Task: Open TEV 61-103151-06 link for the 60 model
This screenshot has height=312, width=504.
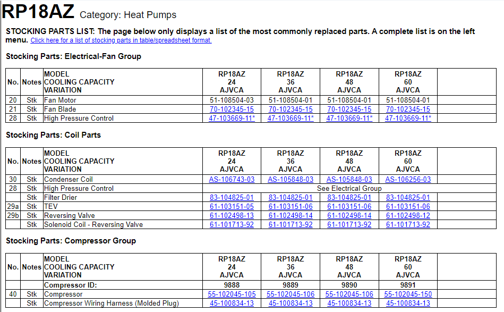Action: pyautogui.click(x=408, y=206)
